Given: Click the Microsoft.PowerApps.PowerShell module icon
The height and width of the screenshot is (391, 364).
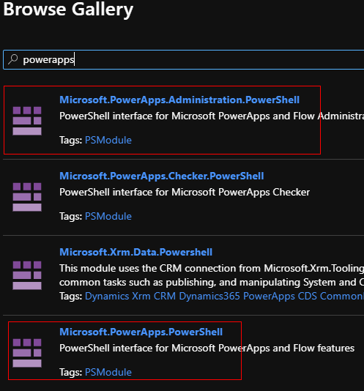Looking at the screenshot, I should tap(27, 353).
